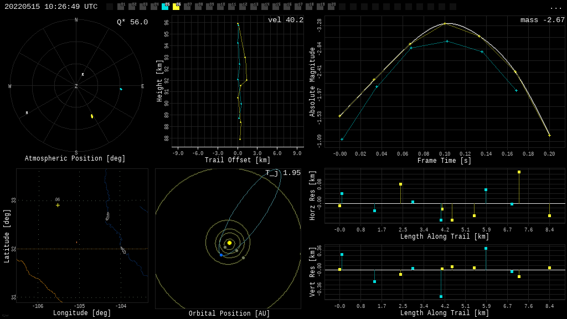Click the vel 40.2 velocity readout
The width and height of the screenshot is (567, 319).
[x=285, y=20]
